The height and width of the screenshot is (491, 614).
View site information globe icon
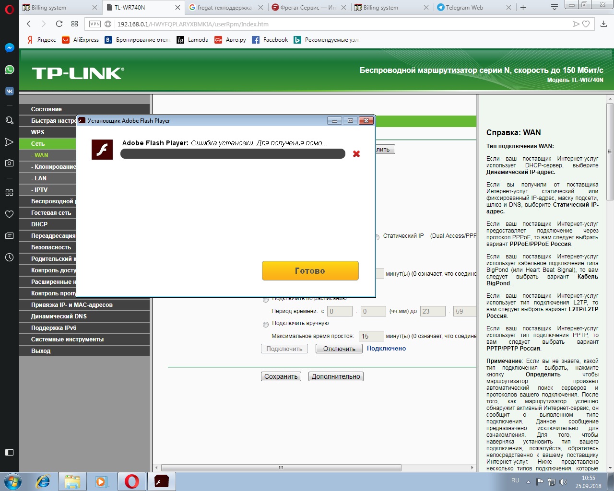[x=108, y=24]
